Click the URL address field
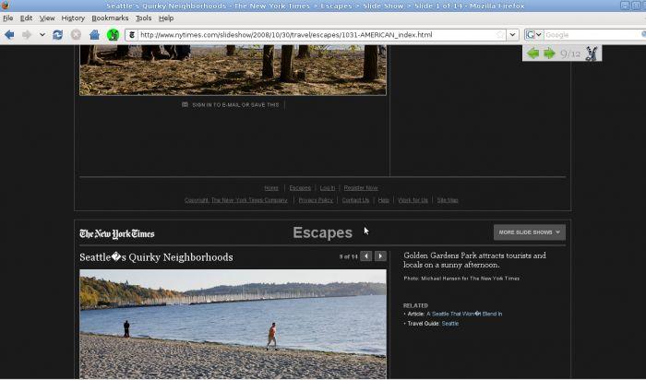 pyautogui.click(x=317, y=34)
